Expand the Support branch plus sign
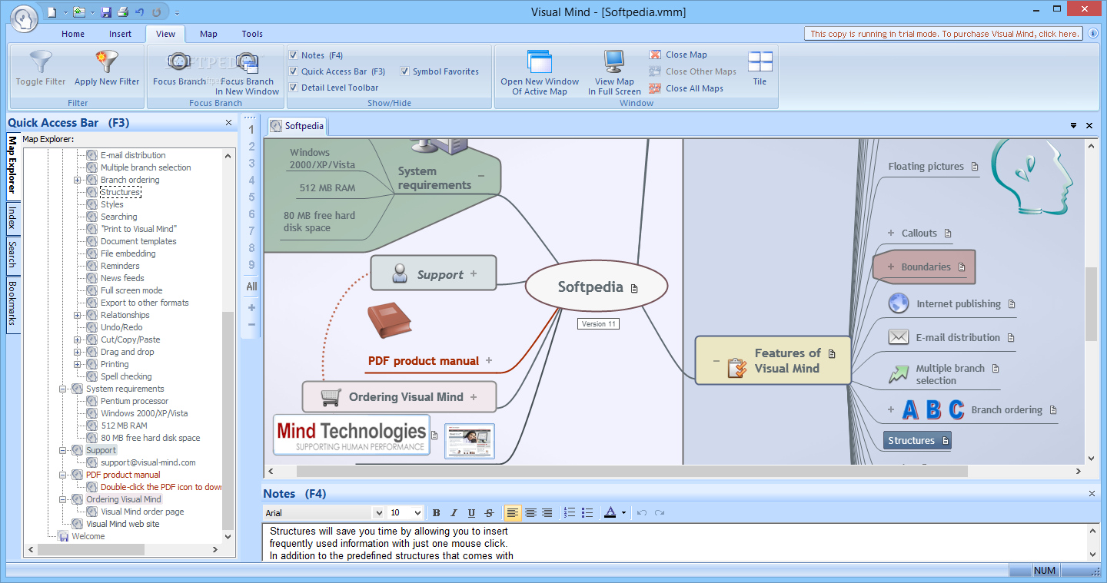 point(474,273)
